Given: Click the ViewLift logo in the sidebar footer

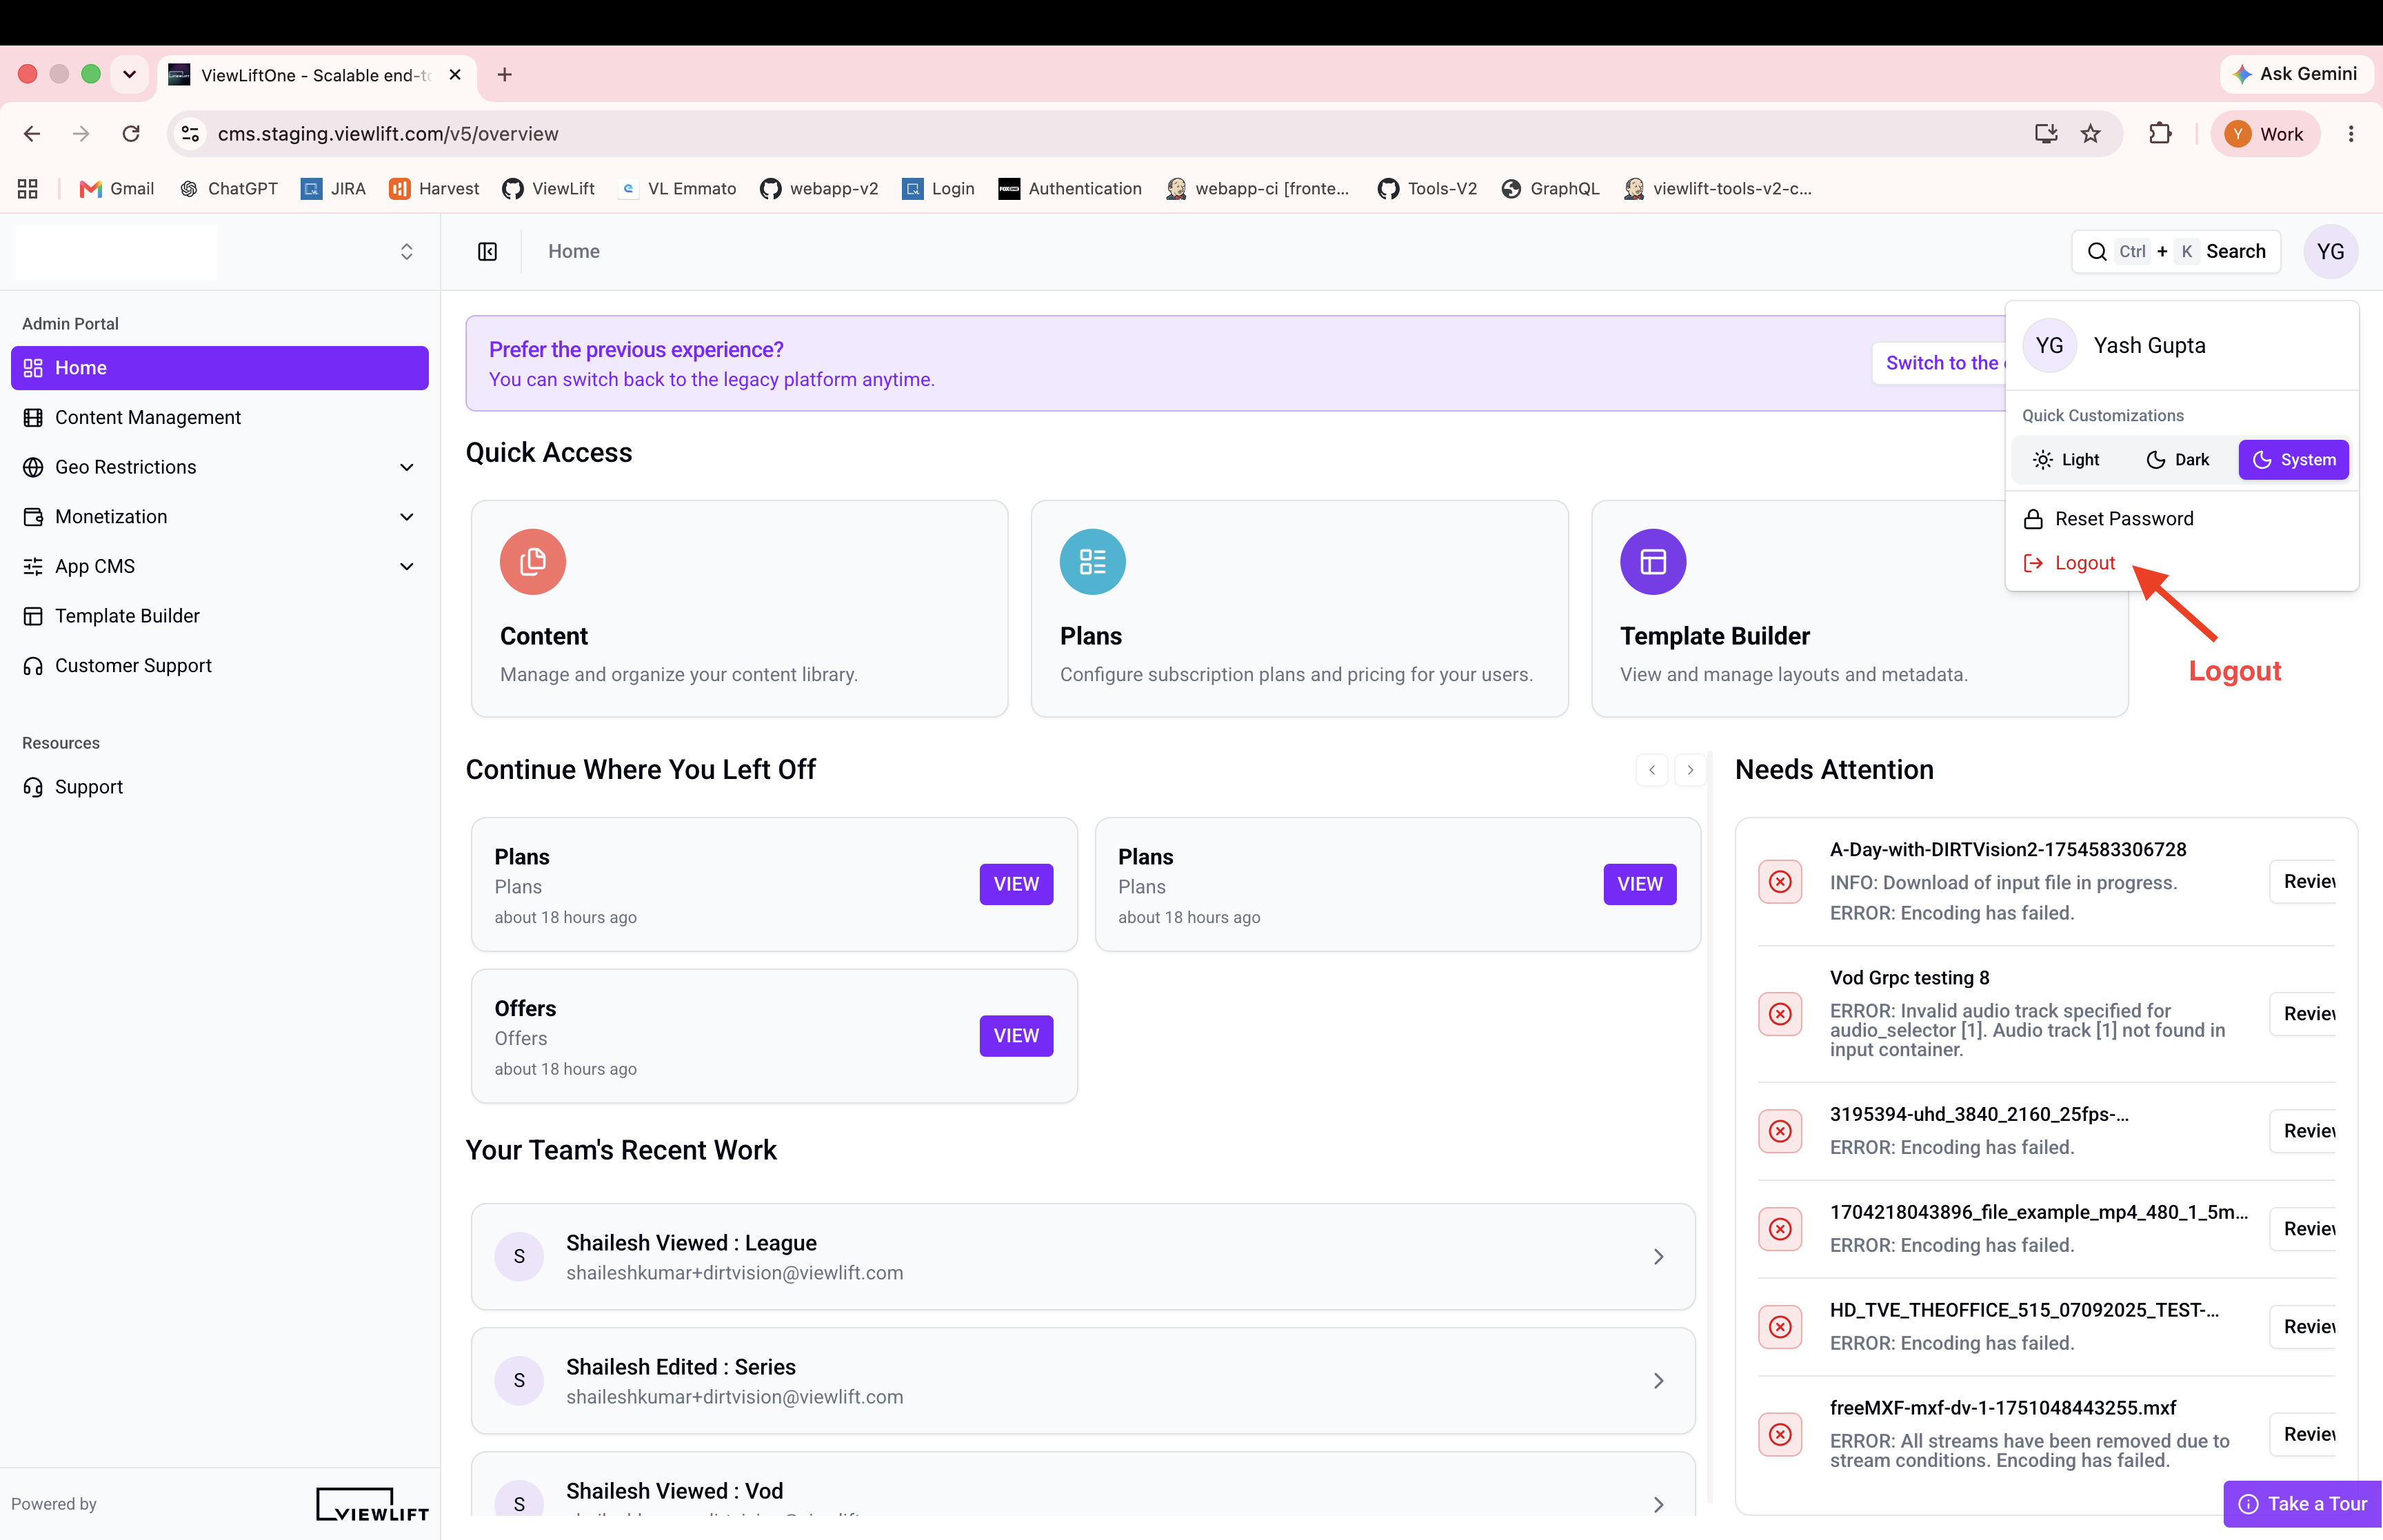Looking at the screenshot, I should click(x=372, y=1505).
